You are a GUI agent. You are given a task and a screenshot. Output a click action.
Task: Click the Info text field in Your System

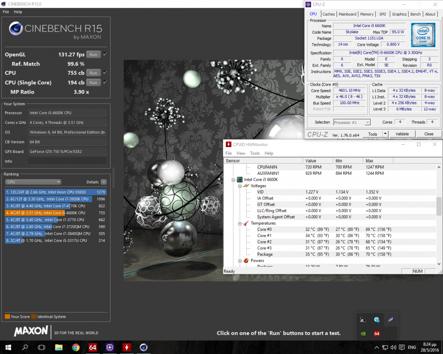coord(67,161)
